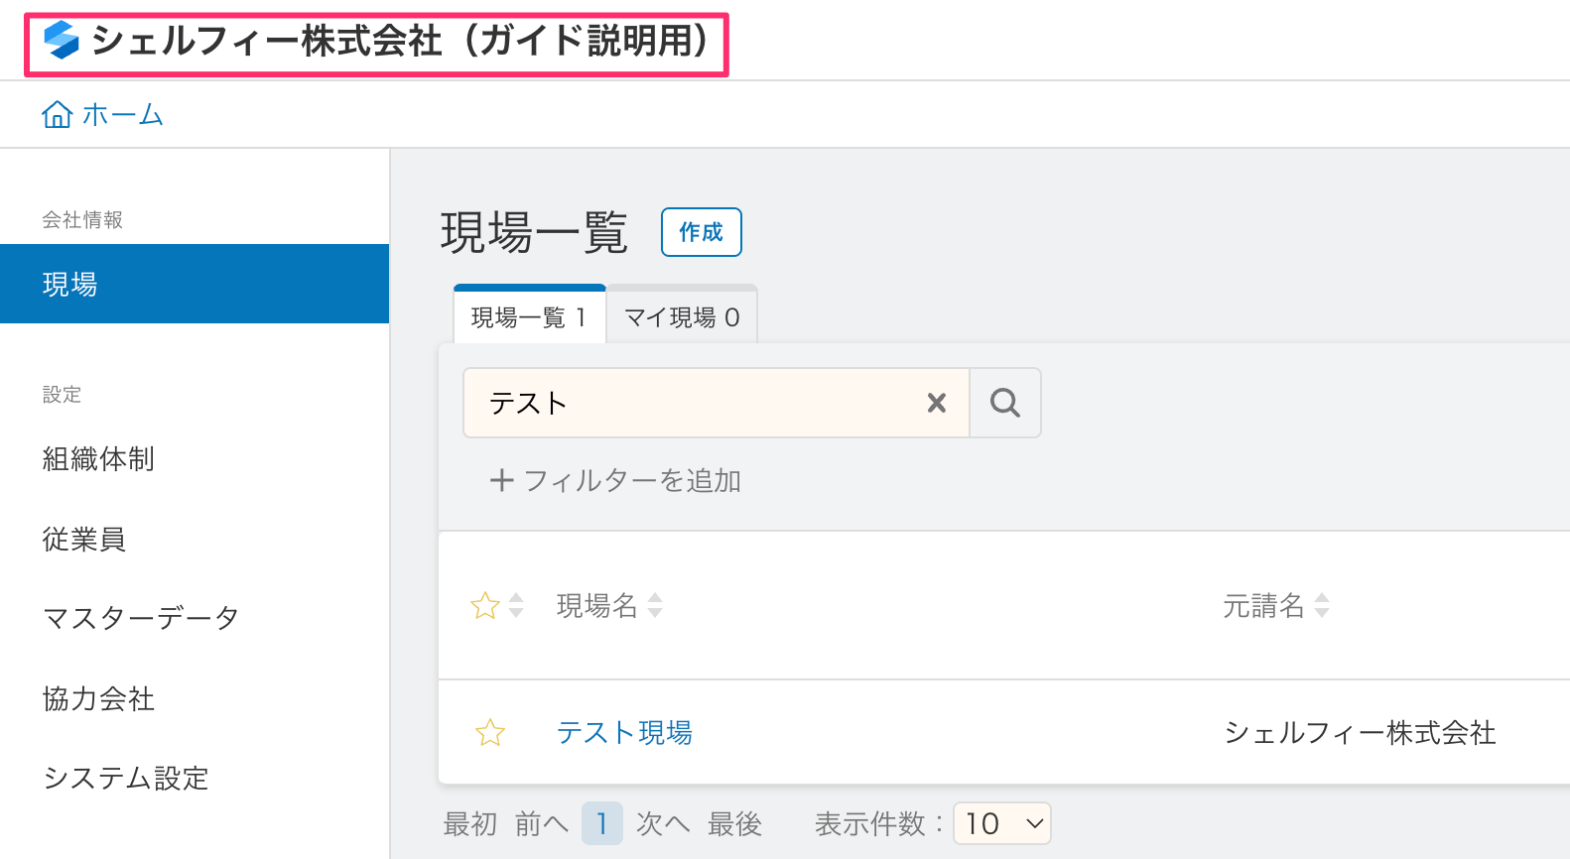
Task: Open 組織体制 in the sidebar
Action: (x=98, y=459)
